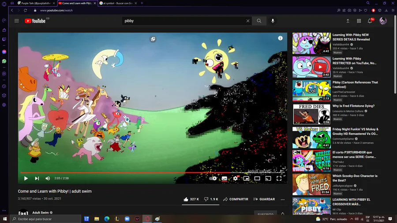
Task: Switch to theater mode
Action: click(x=257, y=178)
